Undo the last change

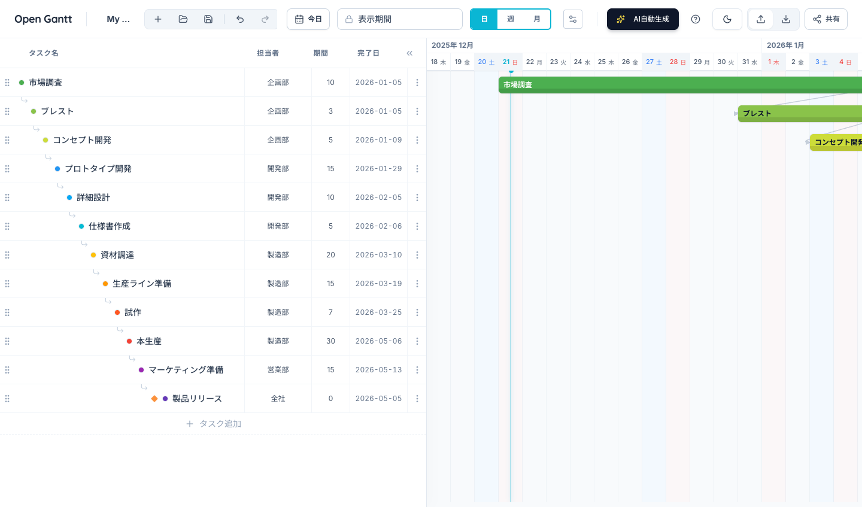[240, 19]
